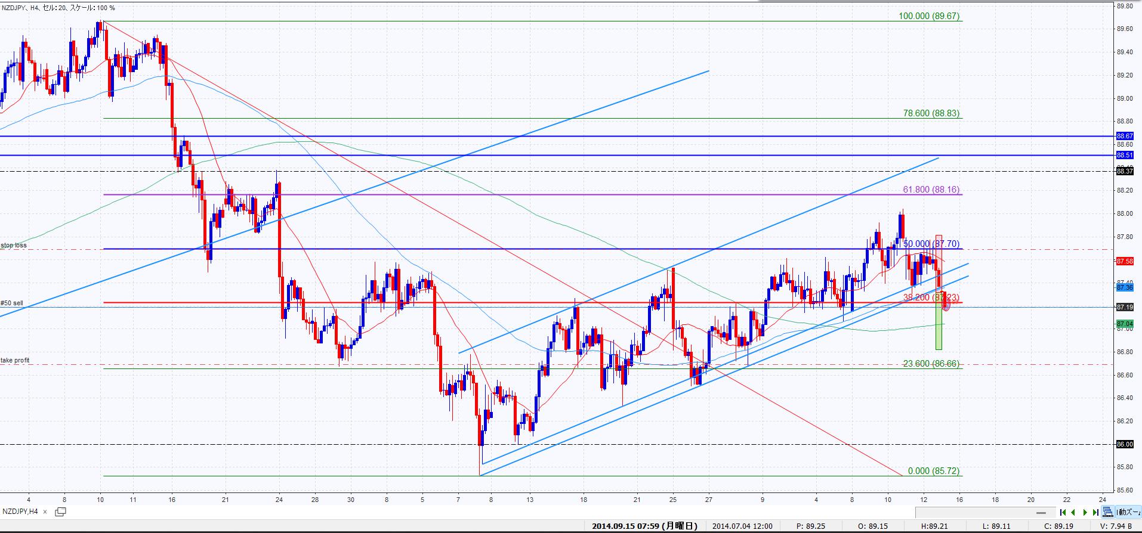Image resolution: width=1142 pixels, height=533 pixels.
Task: Jump to chart start with first navigation arrow
Action: 1063,512
